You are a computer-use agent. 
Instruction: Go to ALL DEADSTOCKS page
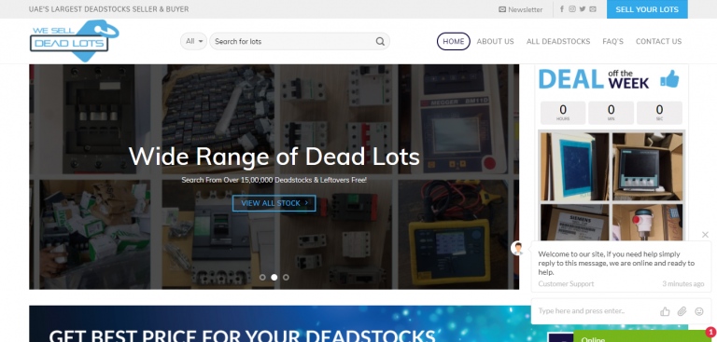pyautogui.click(x=558, y=41)
